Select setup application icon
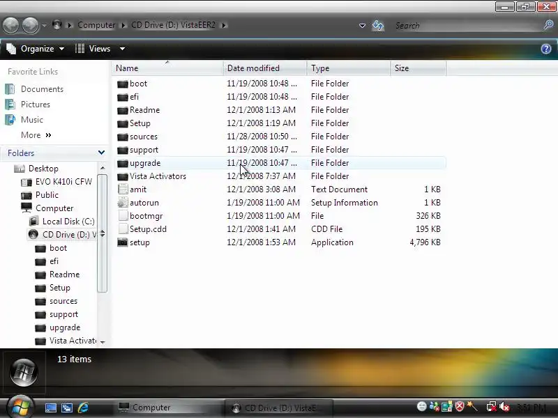The width and height of the screenshot is (558, 418). pos(123,242)
